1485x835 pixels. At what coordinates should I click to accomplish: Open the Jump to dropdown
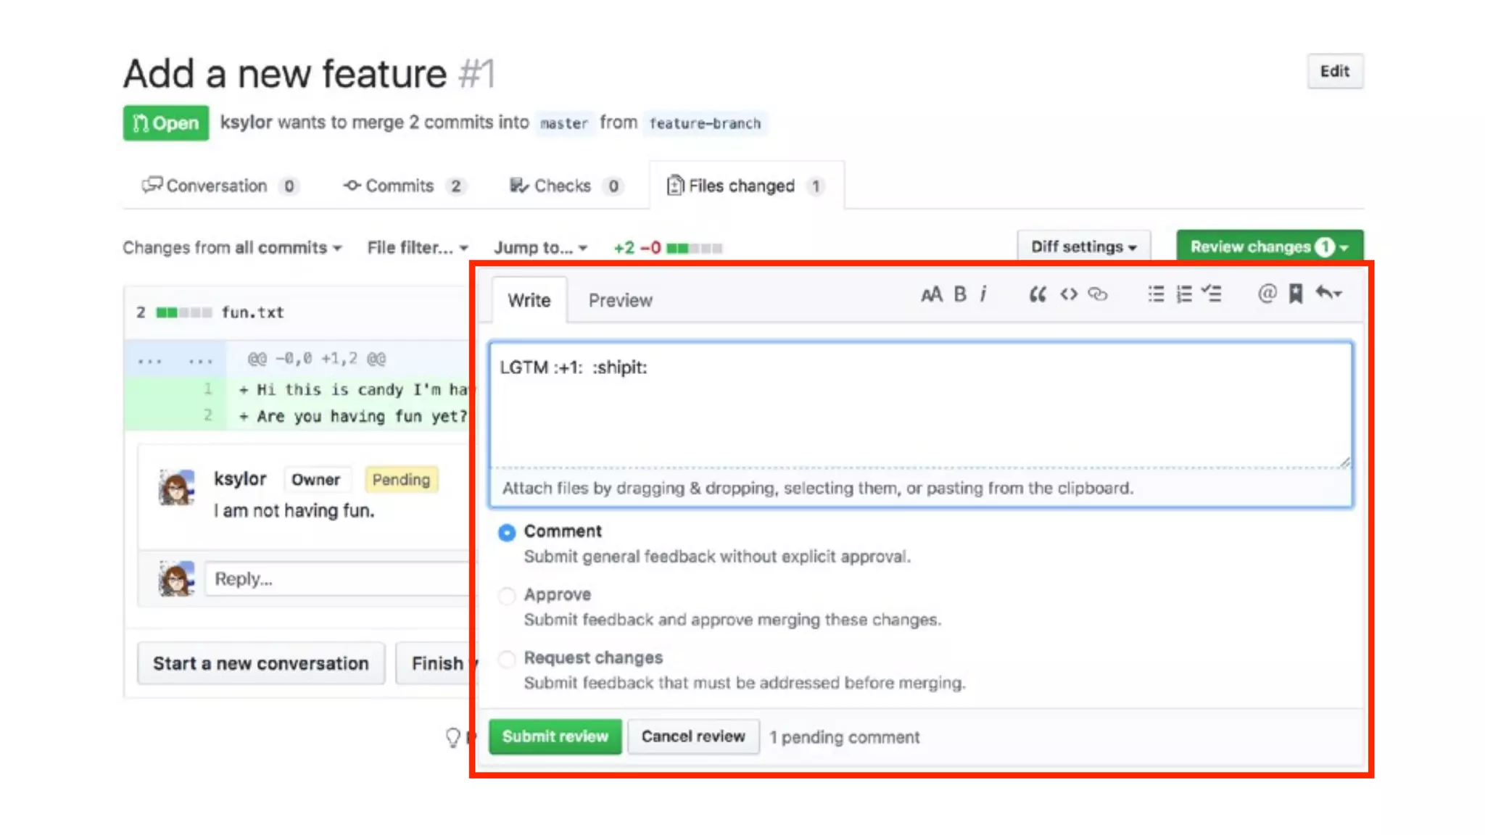[540, 248]
